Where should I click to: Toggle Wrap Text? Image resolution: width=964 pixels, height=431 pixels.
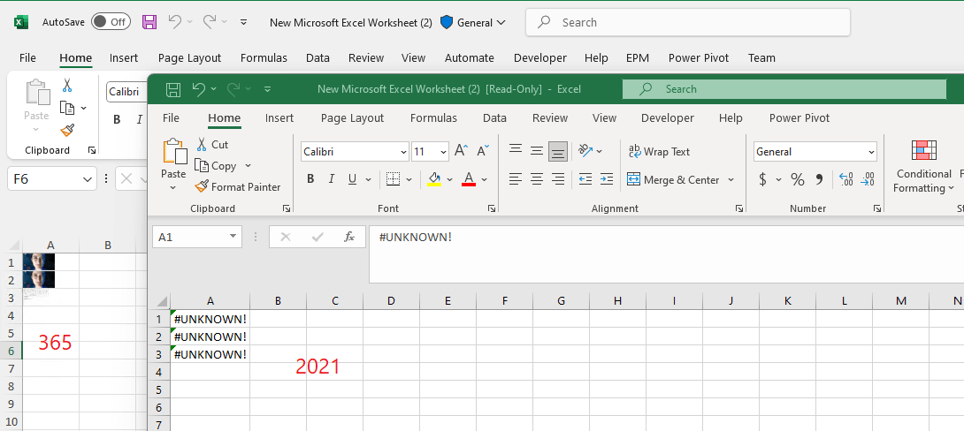click(659, 152)
